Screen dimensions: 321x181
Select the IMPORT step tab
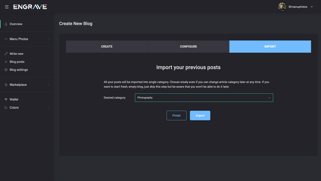[270, 47]
